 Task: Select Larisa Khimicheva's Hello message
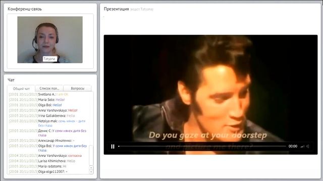(42, 161)
